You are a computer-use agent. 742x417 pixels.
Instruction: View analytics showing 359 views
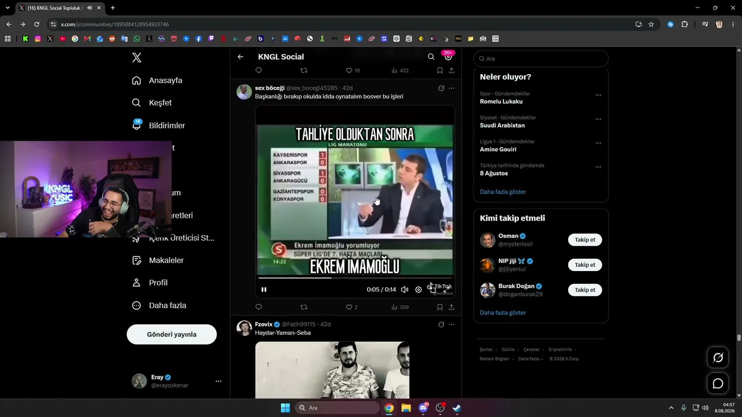[399, 307]
